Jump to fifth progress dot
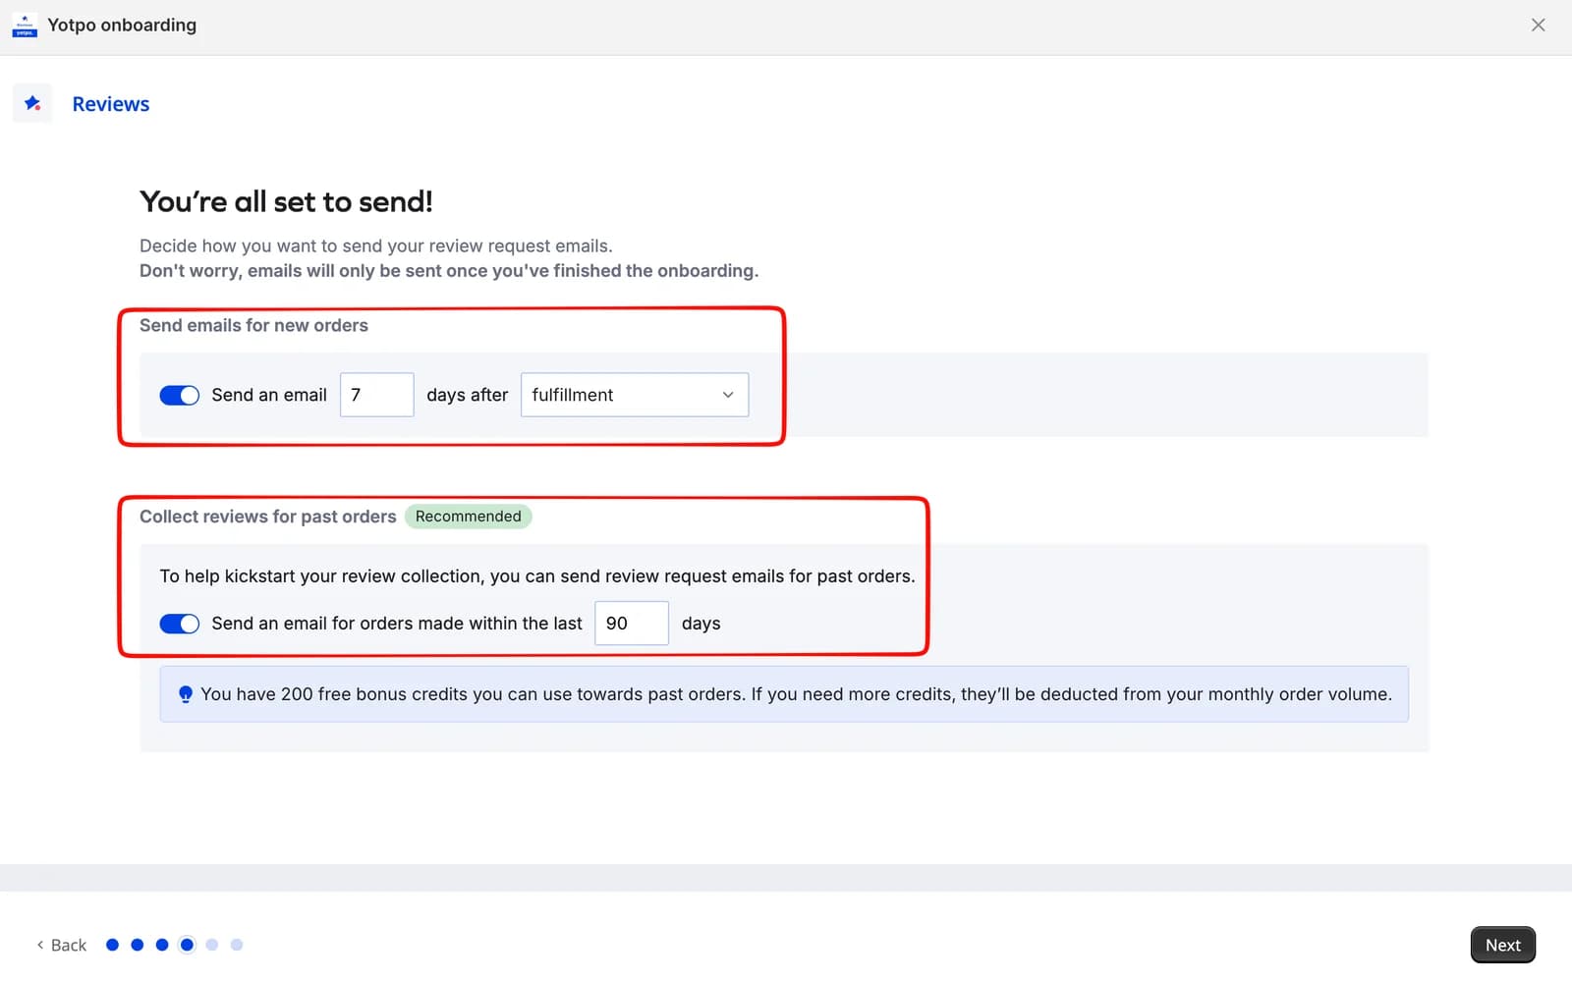The height and width of the screenshot is (982, 1572). point(212,945)
